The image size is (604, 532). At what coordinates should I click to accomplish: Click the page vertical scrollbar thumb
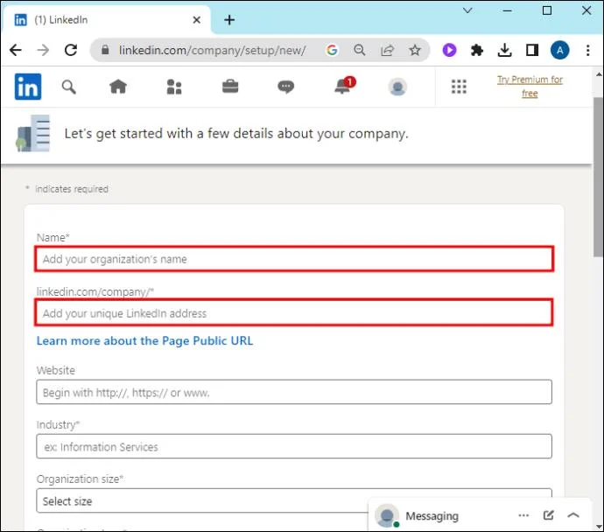click(598, 176)
